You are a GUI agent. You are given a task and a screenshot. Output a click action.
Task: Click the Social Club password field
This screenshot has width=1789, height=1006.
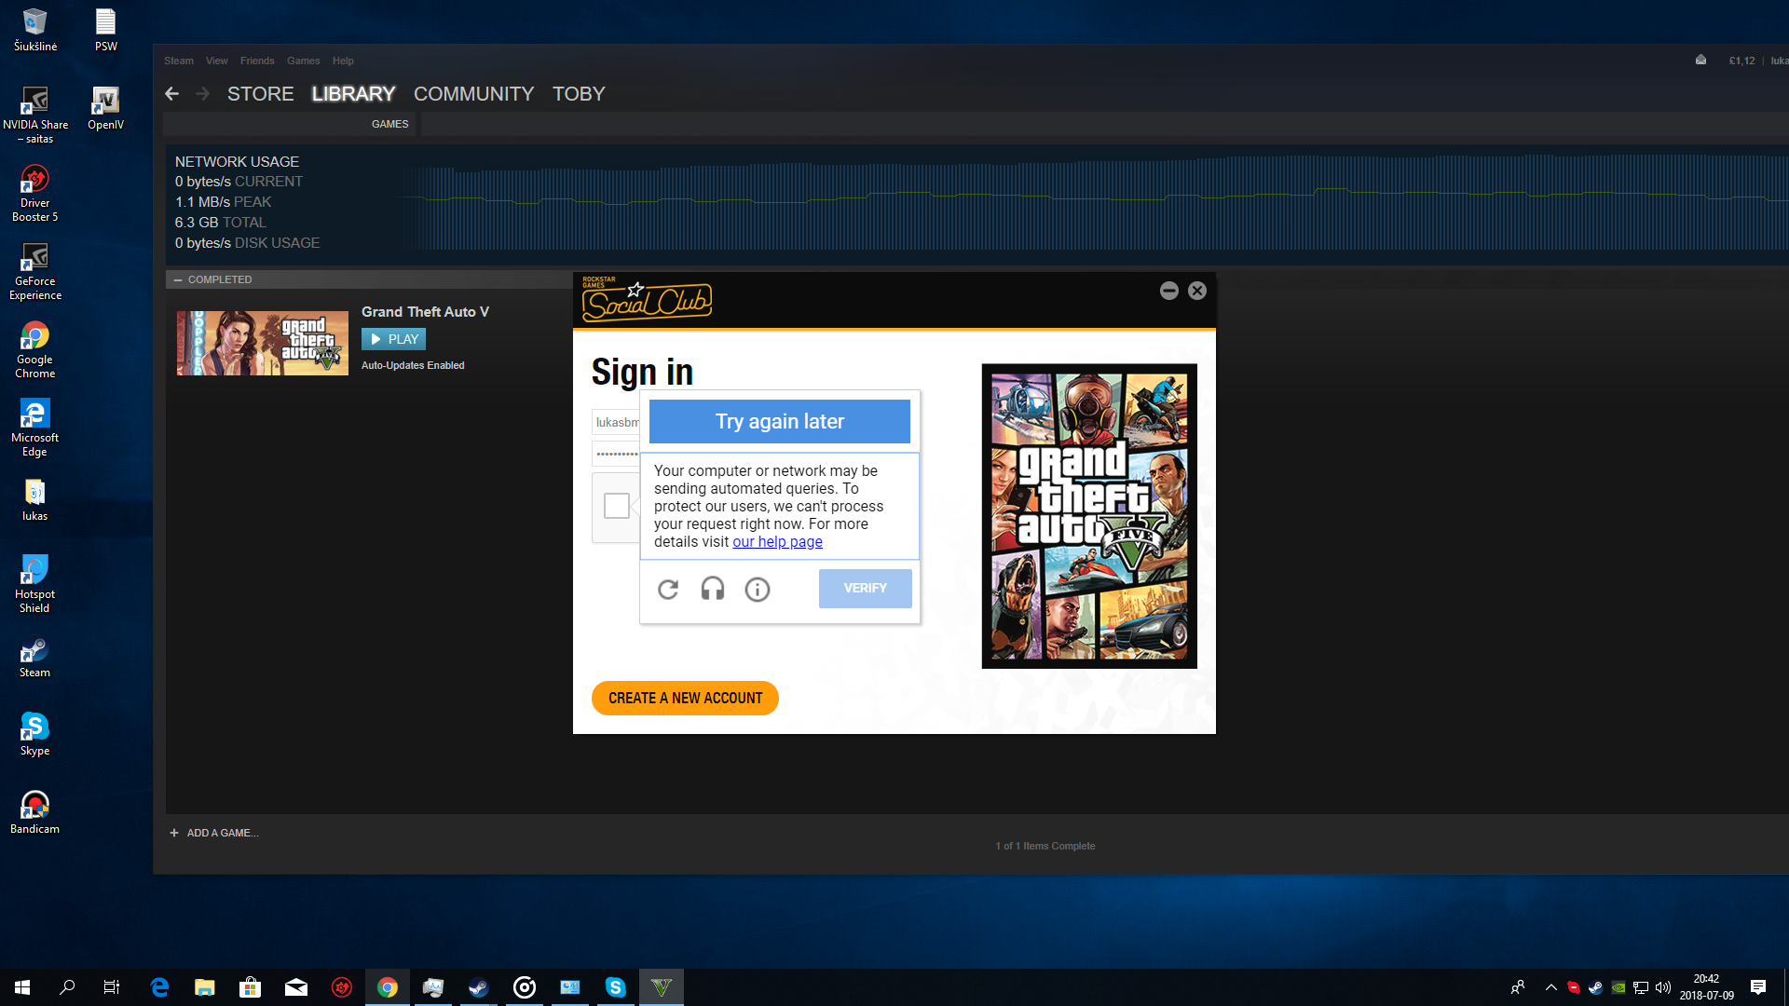click(617, 454)
